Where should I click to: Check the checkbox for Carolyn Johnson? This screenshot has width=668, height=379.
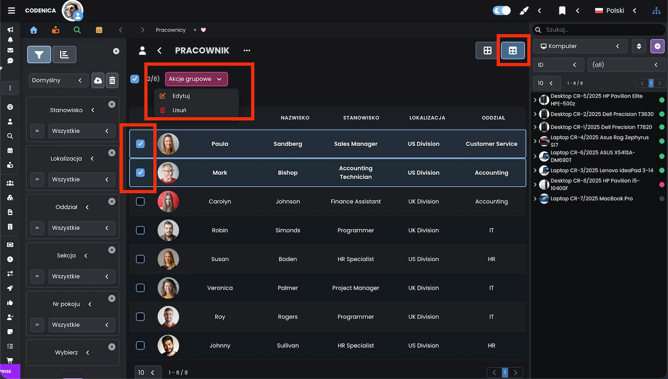pos(140,201)
